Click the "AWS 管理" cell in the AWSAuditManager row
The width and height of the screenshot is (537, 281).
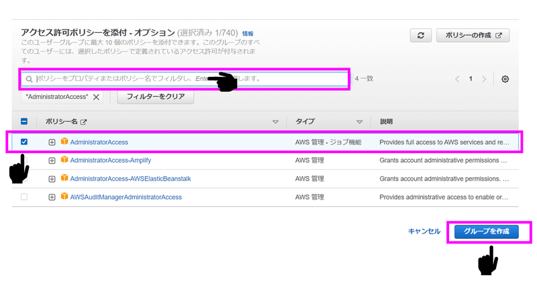[x=309, y=197]
